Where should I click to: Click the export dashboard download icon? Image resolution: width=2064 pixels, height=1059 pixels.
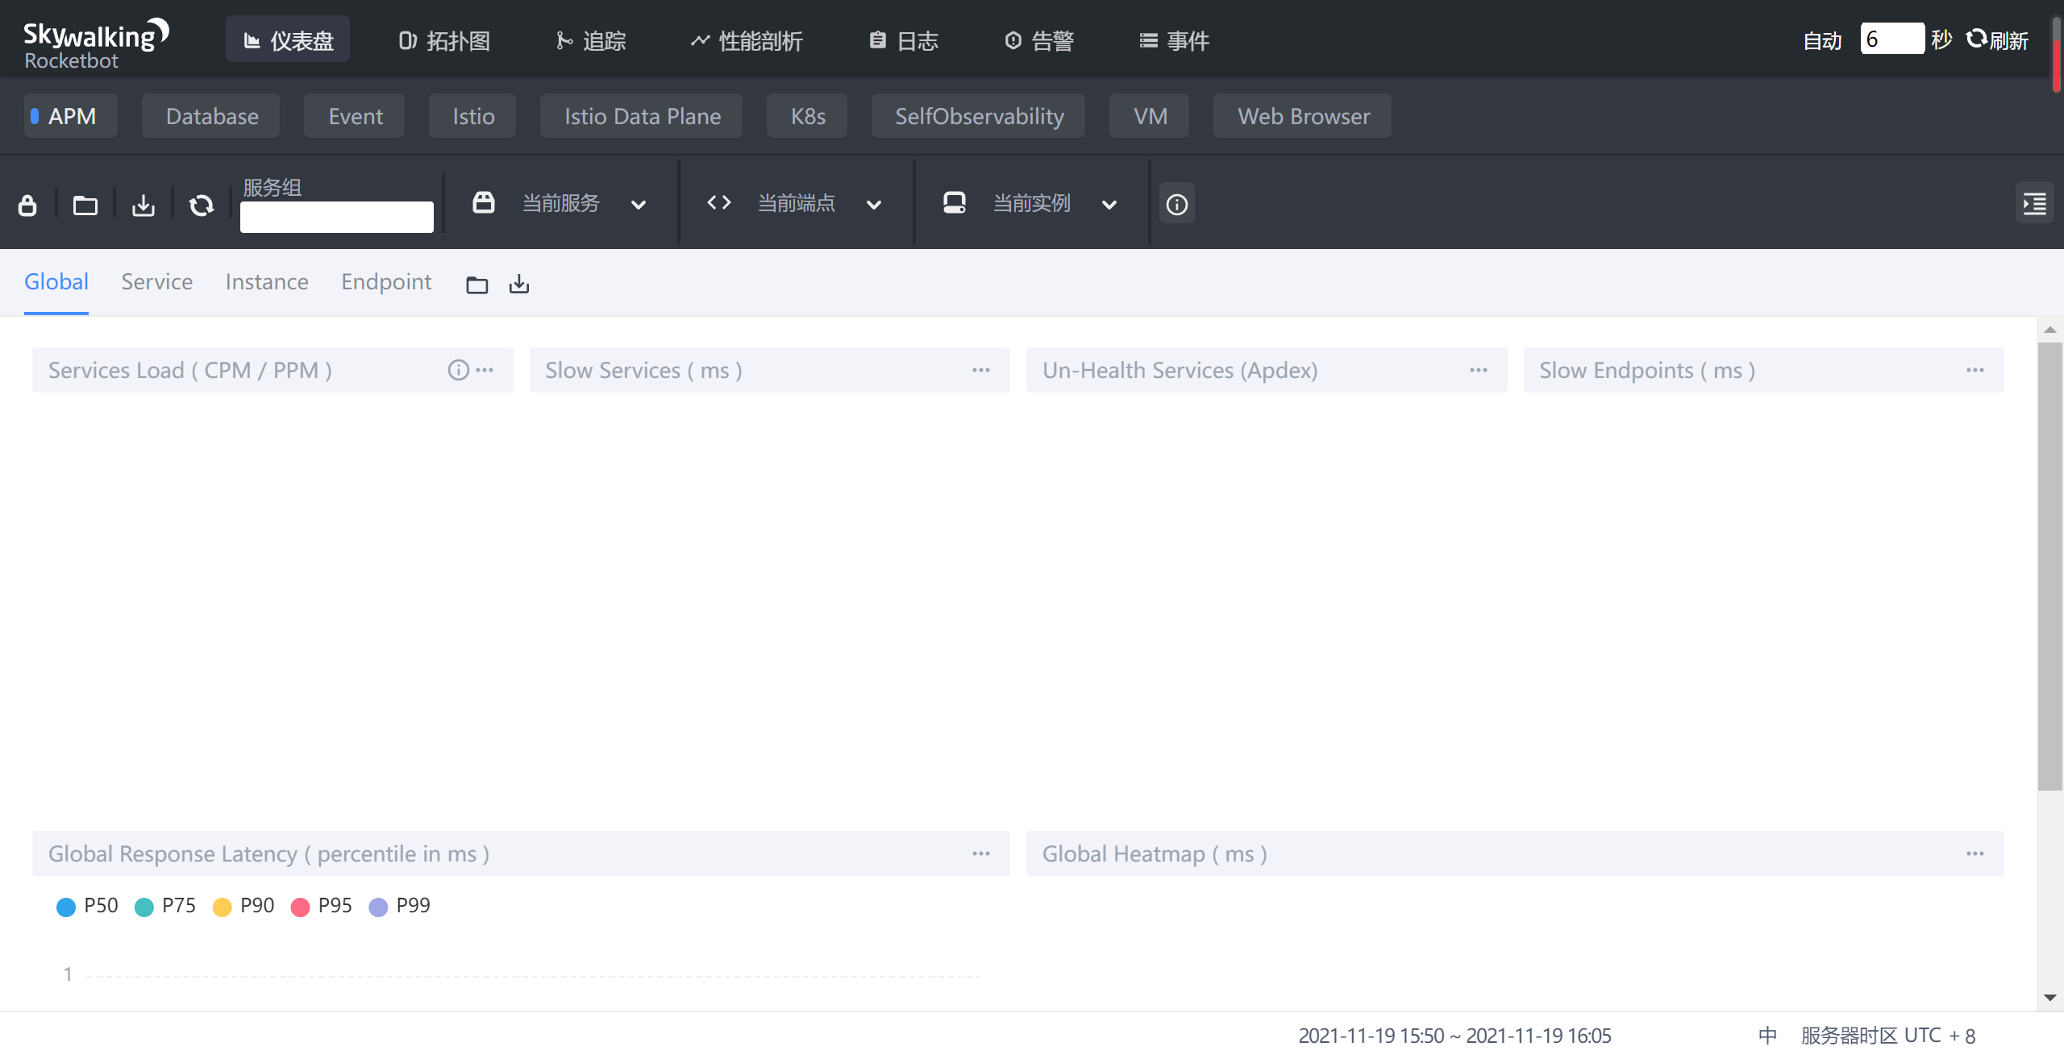(x=143, y=204)
